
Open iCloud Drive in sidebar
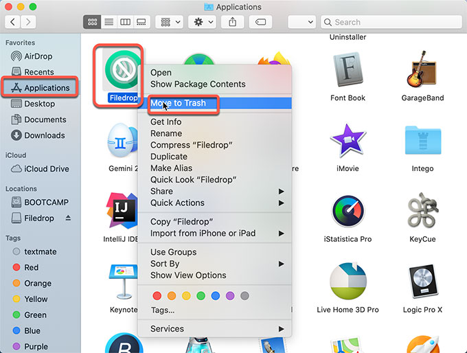point(40,169)
